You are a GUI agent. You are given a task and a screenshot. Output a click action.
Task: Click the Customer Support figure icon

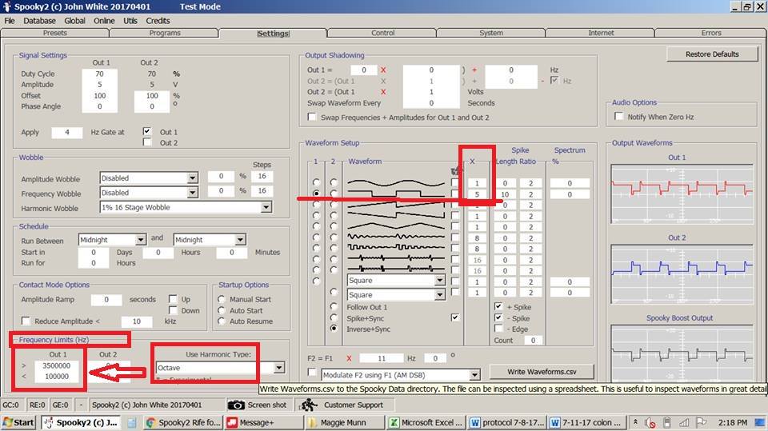(310, 405)
